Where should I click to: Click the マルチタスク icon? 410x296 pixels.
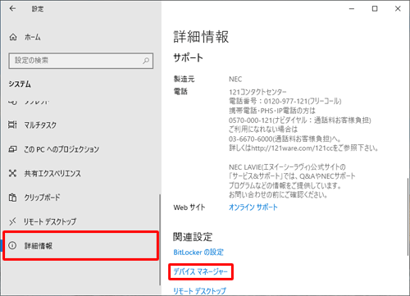pyautogui.click(x=12, y=125)
